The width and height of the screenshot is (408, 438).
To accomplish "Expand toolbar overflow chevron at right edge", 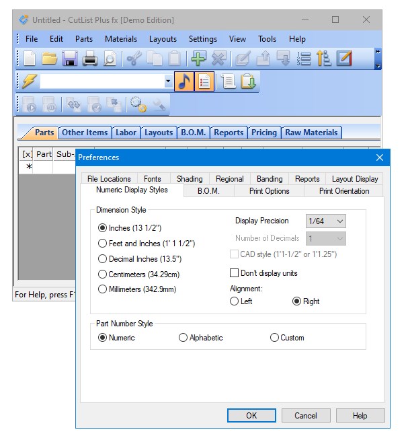I will coord(378,59).
